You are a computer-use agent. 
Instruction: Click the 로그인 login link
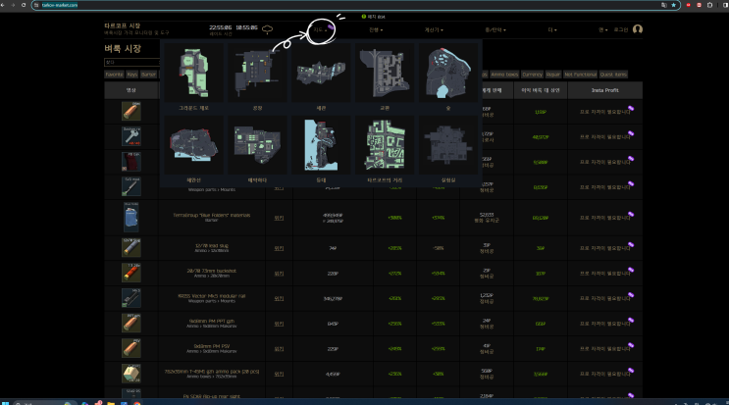click(621, 29)
